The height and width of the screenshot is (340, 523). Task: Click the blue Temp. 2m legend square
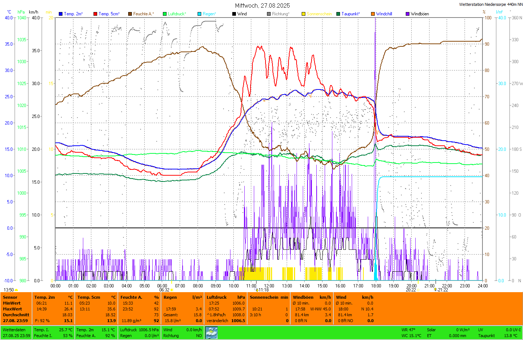coord(61,14)
